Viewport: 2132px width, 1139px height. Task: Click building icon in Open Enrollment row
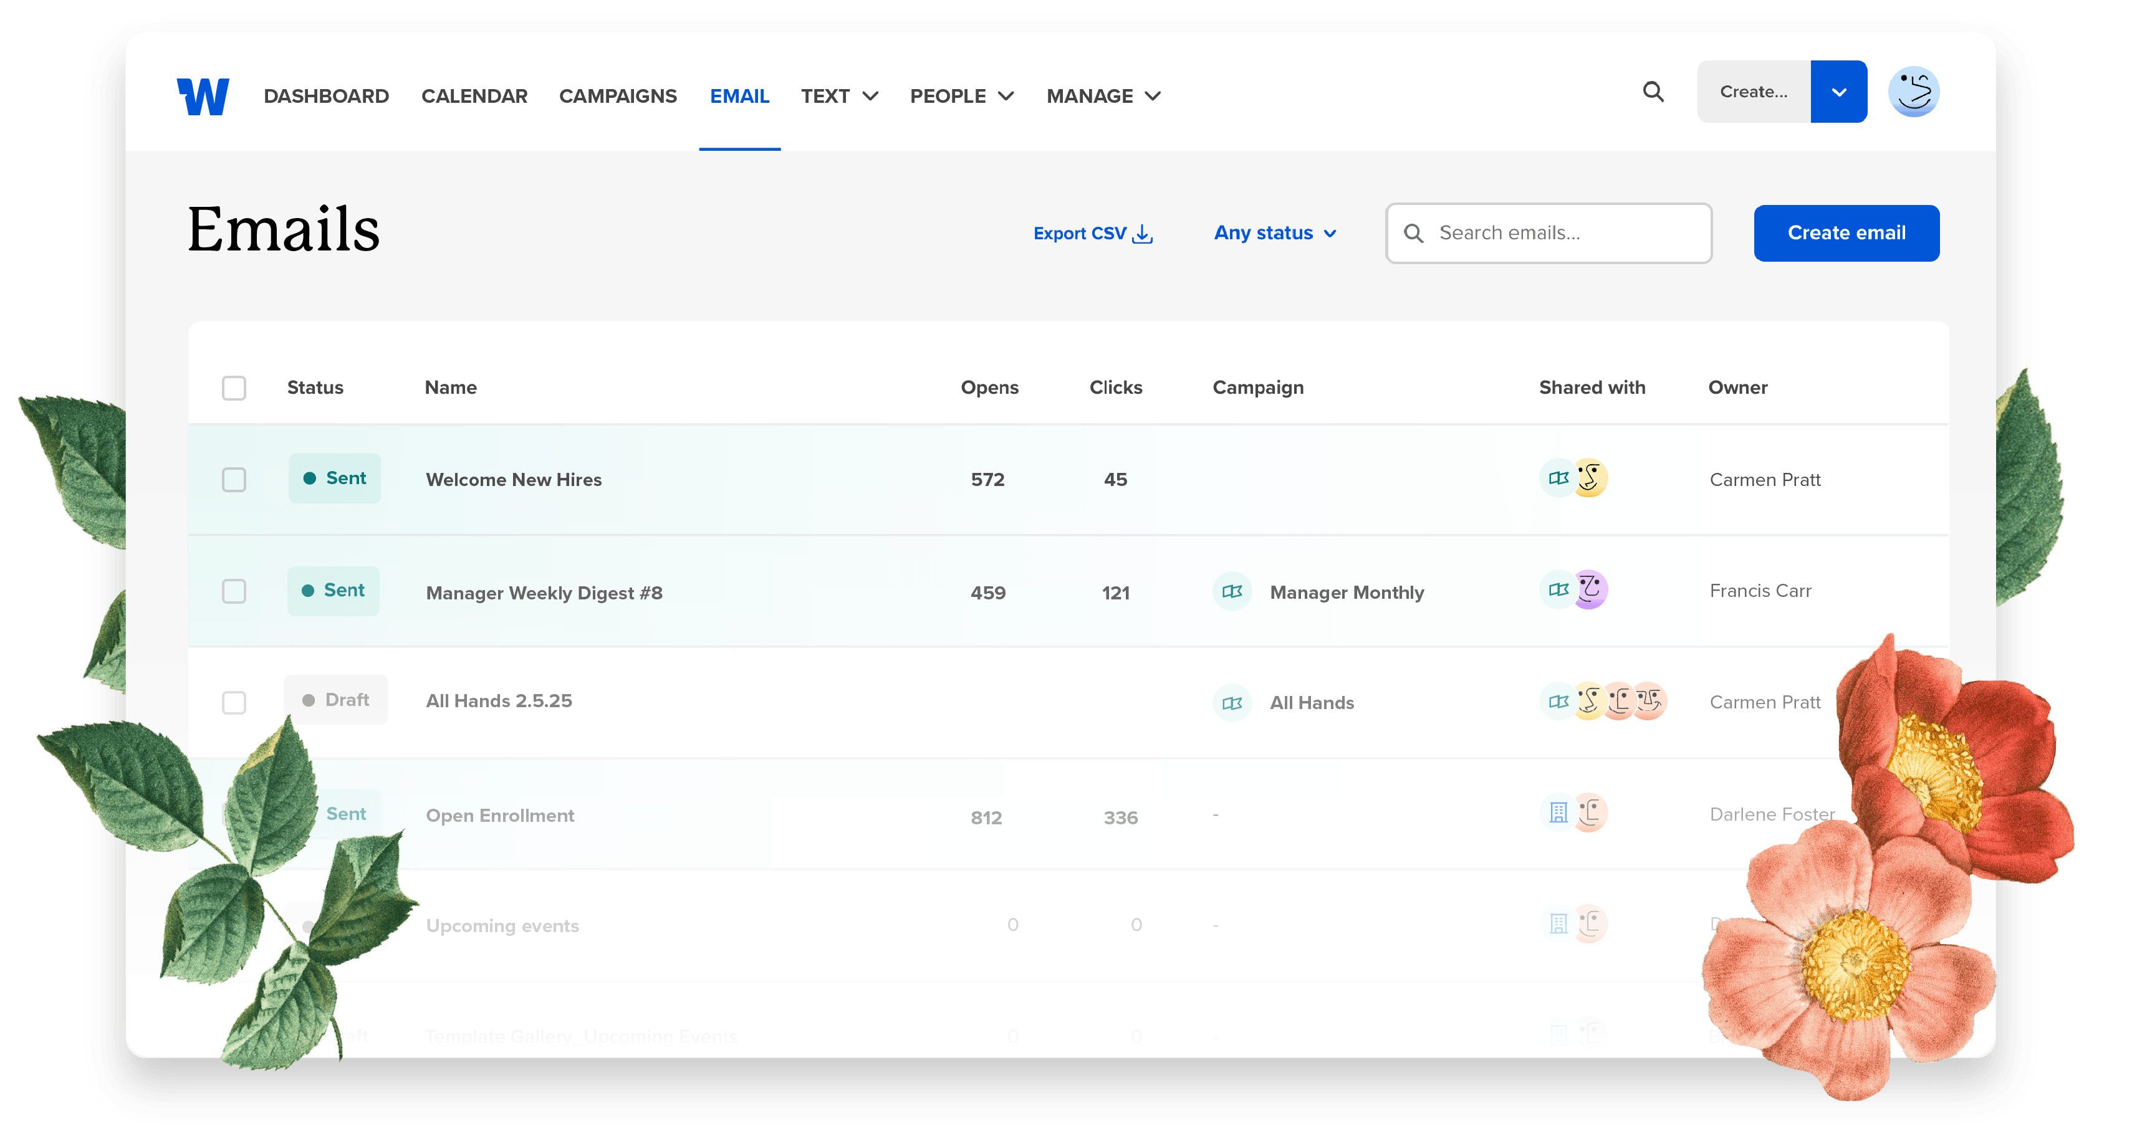click(1558, 813)
